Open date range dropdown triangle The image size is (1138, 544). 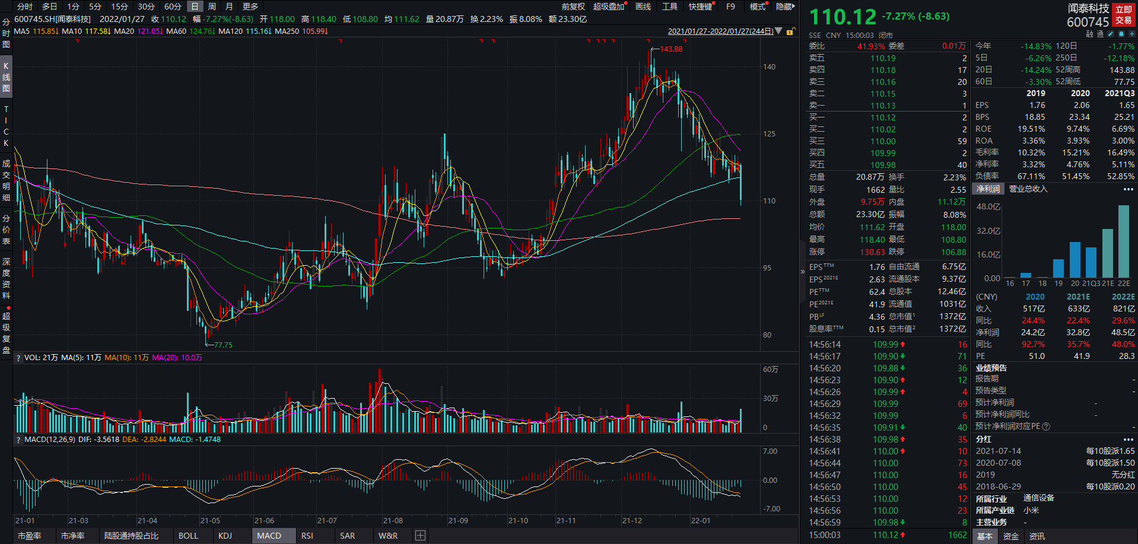(x=778, y=31)
